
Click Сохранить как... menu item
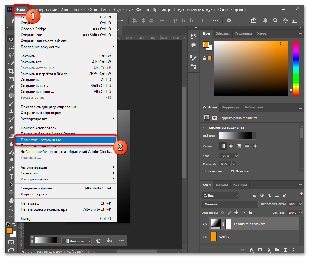click(66, 86)
